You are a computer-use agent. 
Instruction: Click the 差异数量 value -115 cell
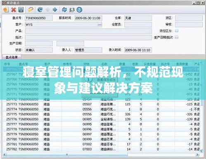184,104
